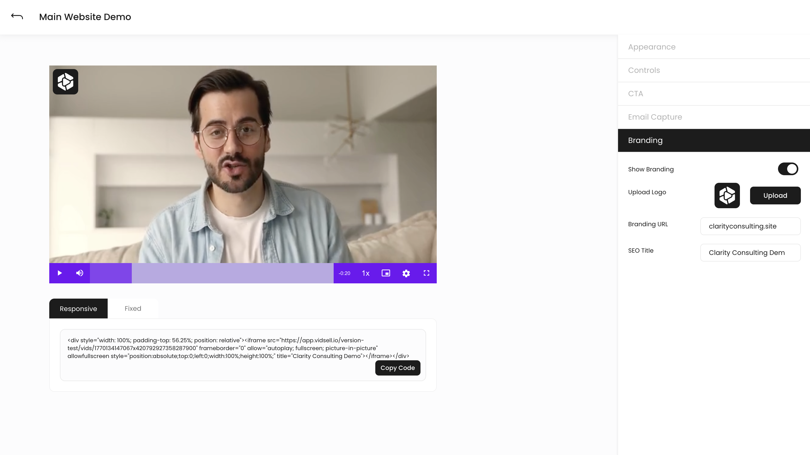Upload a new branding logo

pos(775,195)
